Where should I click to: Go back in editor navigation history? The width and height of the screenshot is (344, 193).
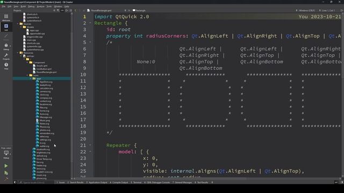coord(76,10)
